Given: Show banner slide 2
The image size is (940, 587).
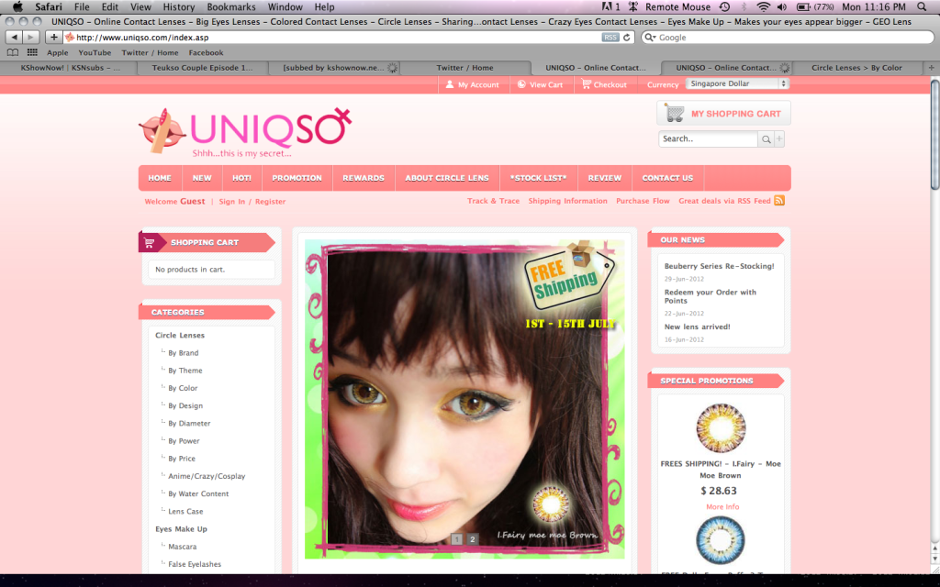Looking at the screenshot, I should click(473, 539).
